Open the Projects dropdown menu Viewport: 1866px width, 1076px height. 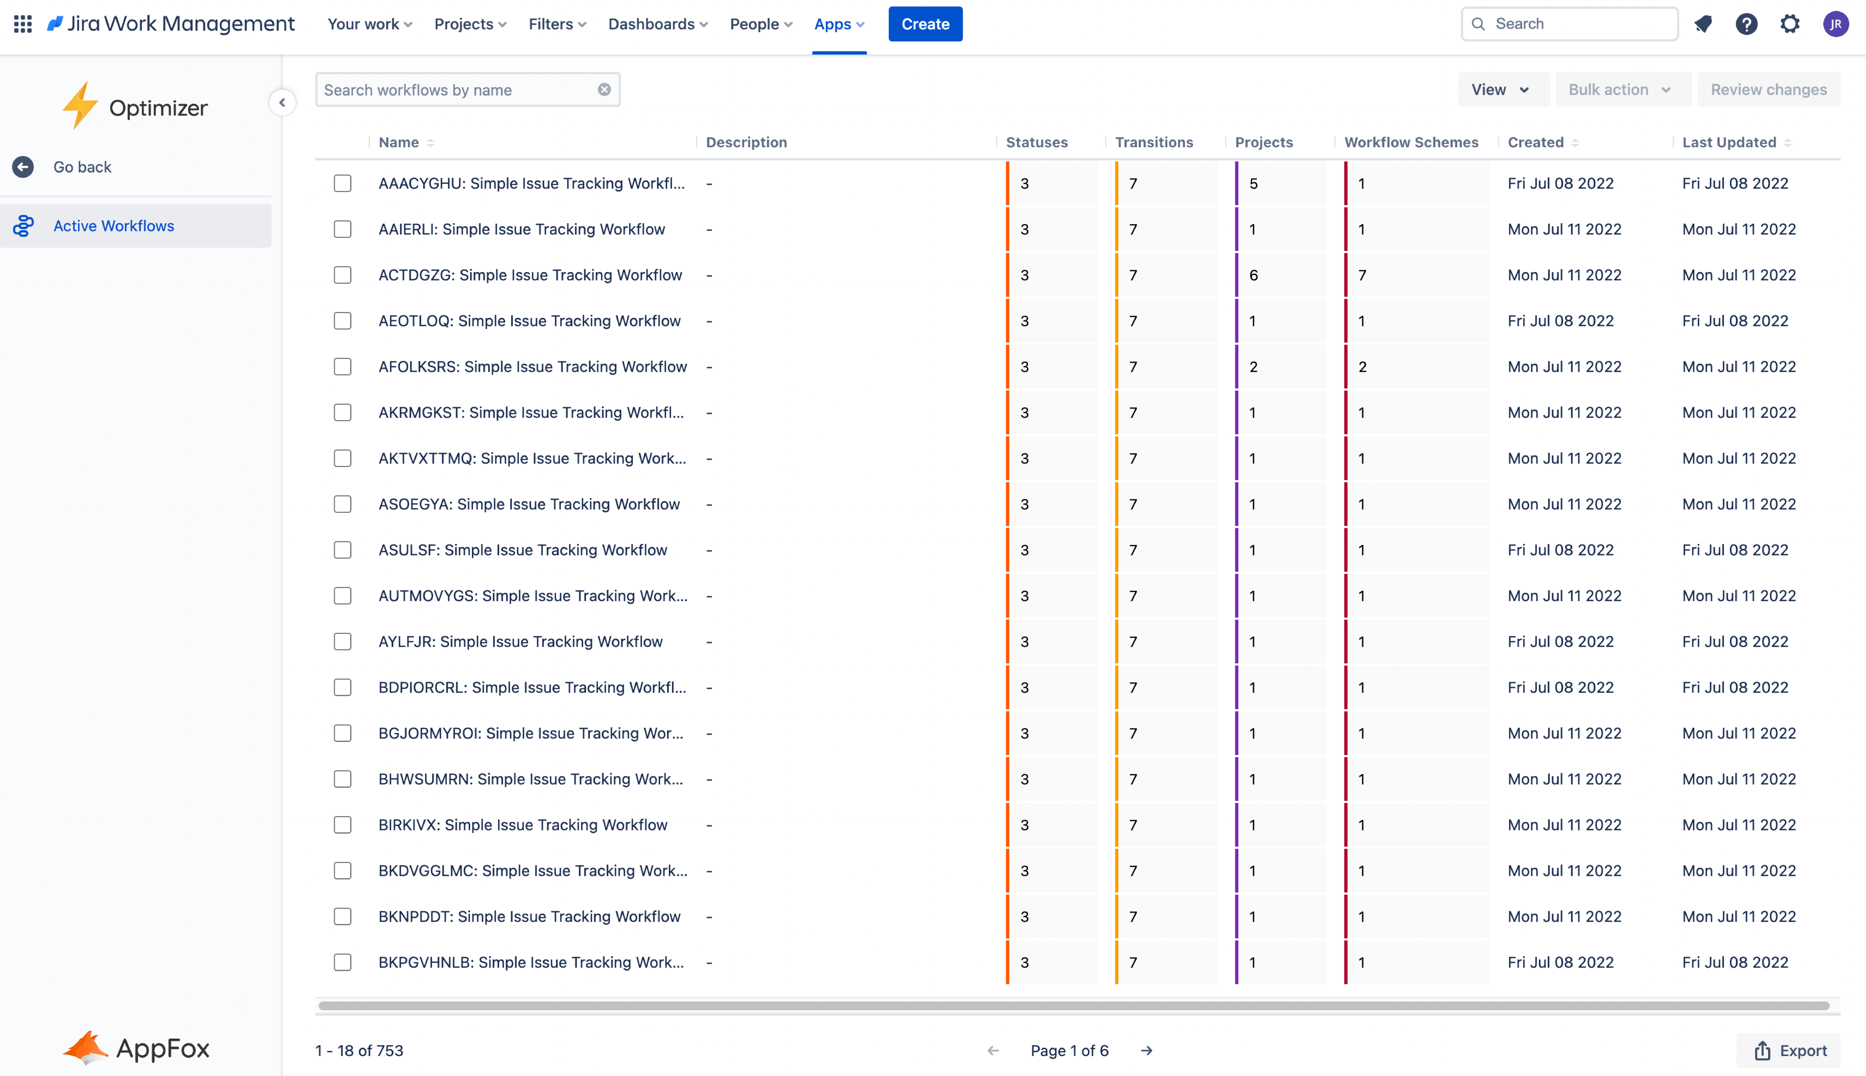point(470,24)
